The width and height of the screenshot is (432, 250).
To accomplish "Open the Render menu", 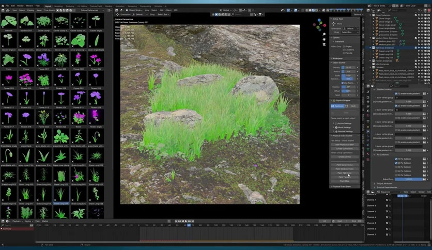I will (x=20, y=6).
